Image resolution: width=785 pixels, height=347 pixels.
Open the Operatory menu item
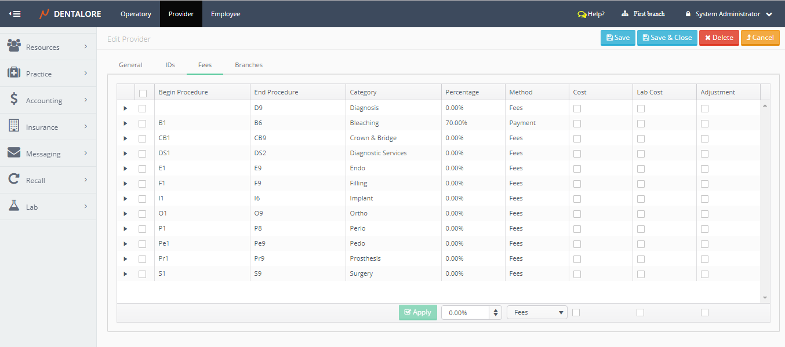point(136,14)
